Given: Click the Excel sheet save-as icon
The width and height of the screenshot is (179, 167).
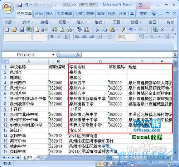Looking at the screenshot, I should coord(29,30).
